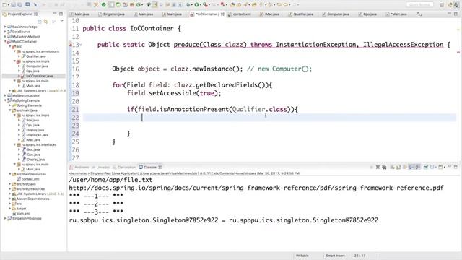This screenshot has height=260, width=462.
Task: Switch to the Singleton.java editor tab
Action: click(x=111, y=14)
